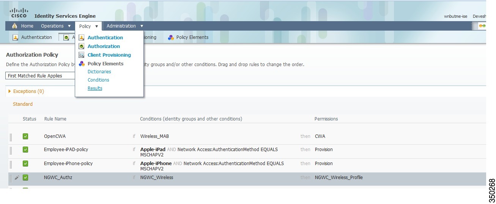Open the First Matched Rule Applies dropdown
This screenshot has width=496, height=204.
tap(40, 76)
